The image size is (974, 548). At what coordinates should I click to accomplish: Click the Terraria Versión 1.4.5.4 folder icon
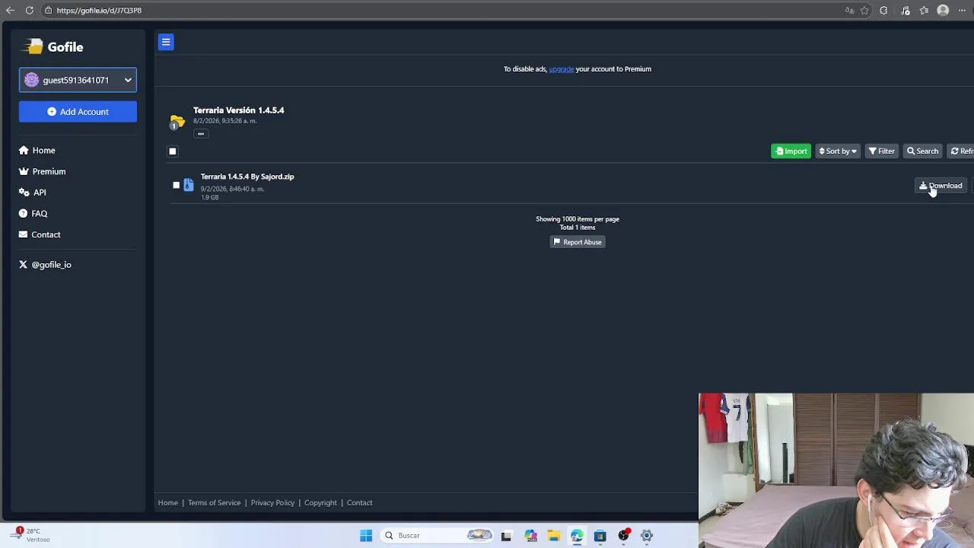point(177,122)
